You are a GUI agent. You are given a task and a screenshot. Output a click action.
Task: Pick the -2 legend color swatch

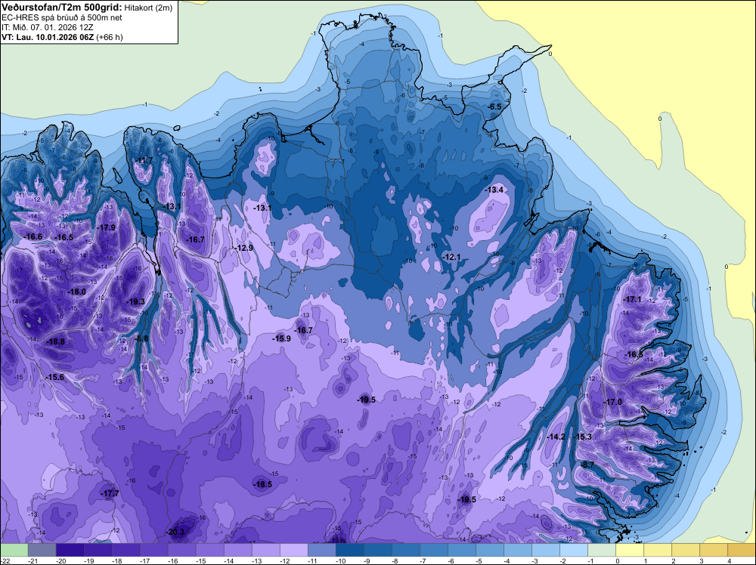[x=573, y=550]
